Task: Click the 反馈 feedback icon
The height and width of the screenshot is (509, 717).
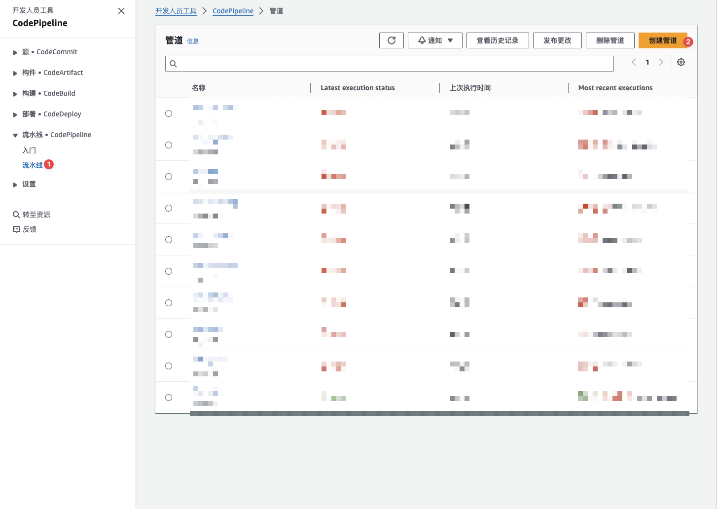Action: 16,229
